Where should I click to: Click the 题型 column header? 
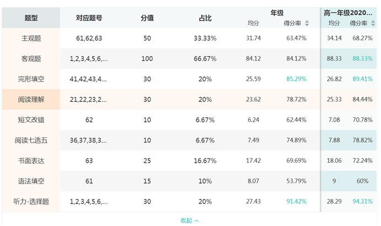coord(31,18)
